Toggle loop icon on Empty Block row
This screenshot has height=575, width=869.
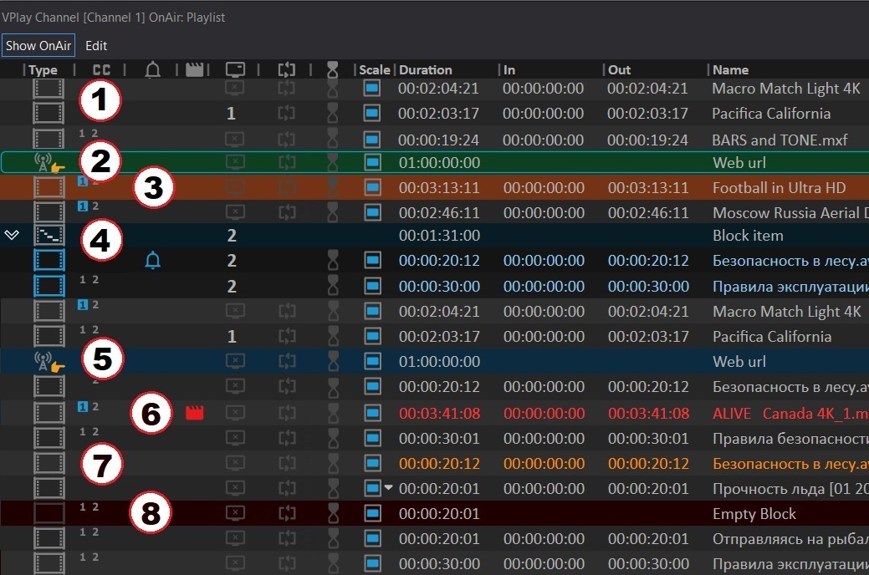point(287,513)
